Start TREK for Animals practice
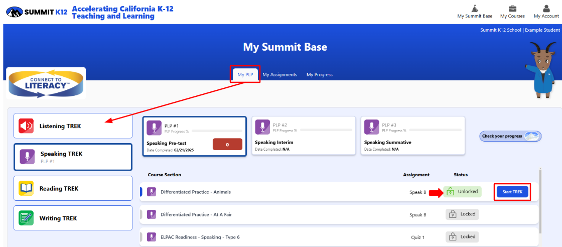The height and width of the screenshot is (247, 562). click(x=512, y=192)
